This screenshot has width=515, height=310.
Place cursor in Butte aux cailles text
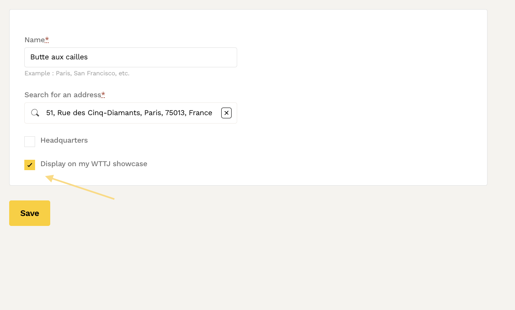click(x=59, y=57)
